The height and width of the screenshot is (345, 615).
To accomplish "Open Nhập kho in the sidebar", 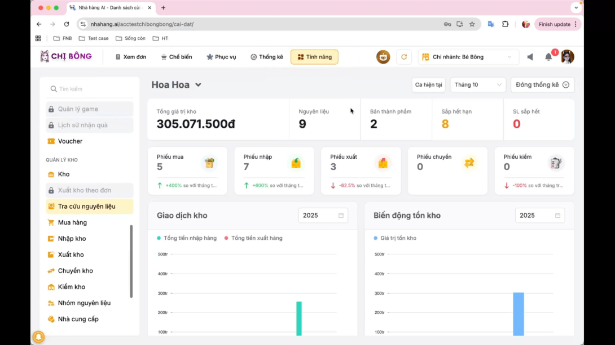I will (x=72, y=239).
